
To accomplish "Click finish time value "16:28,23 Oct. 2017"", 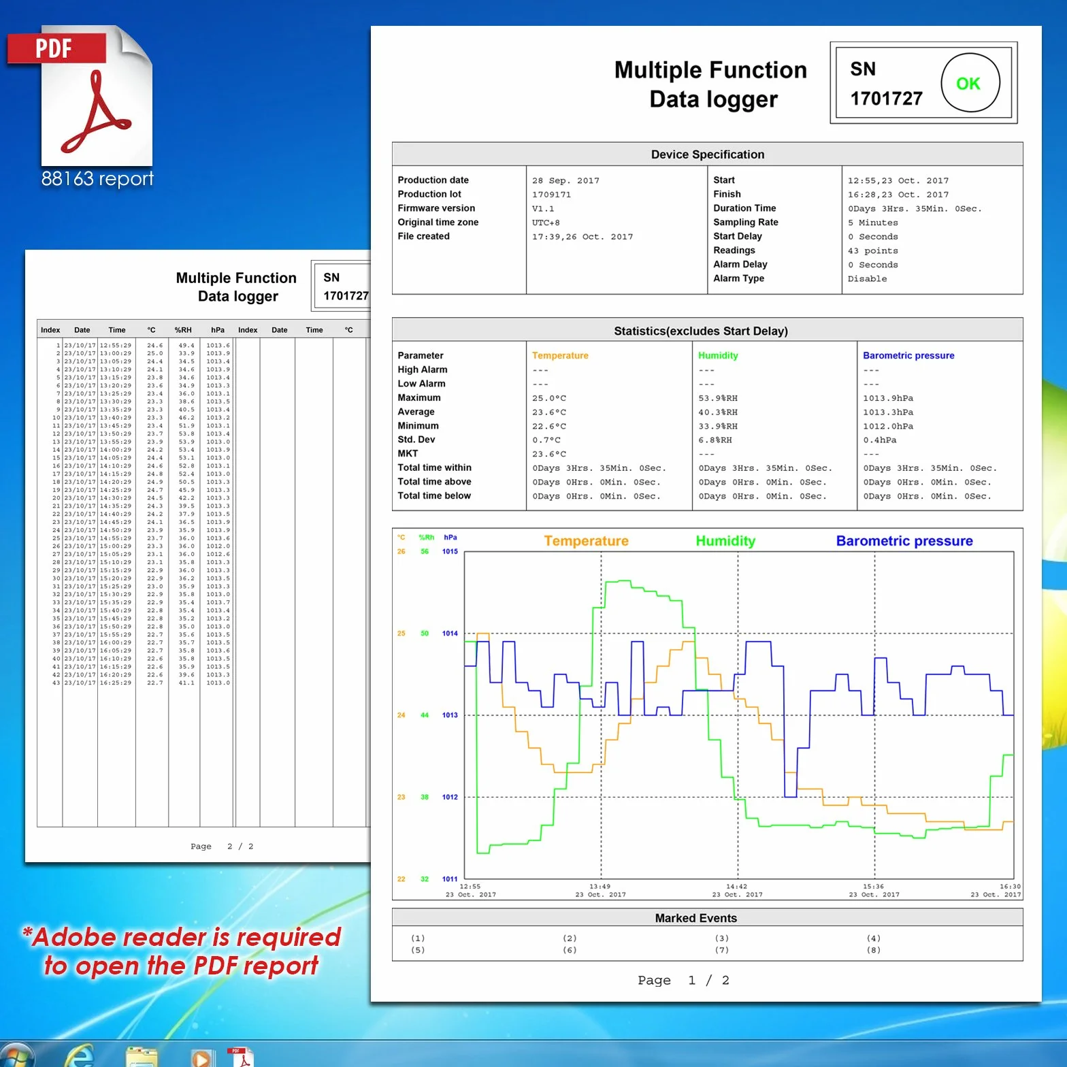I will pyautogui.click(x=898, y=195).
